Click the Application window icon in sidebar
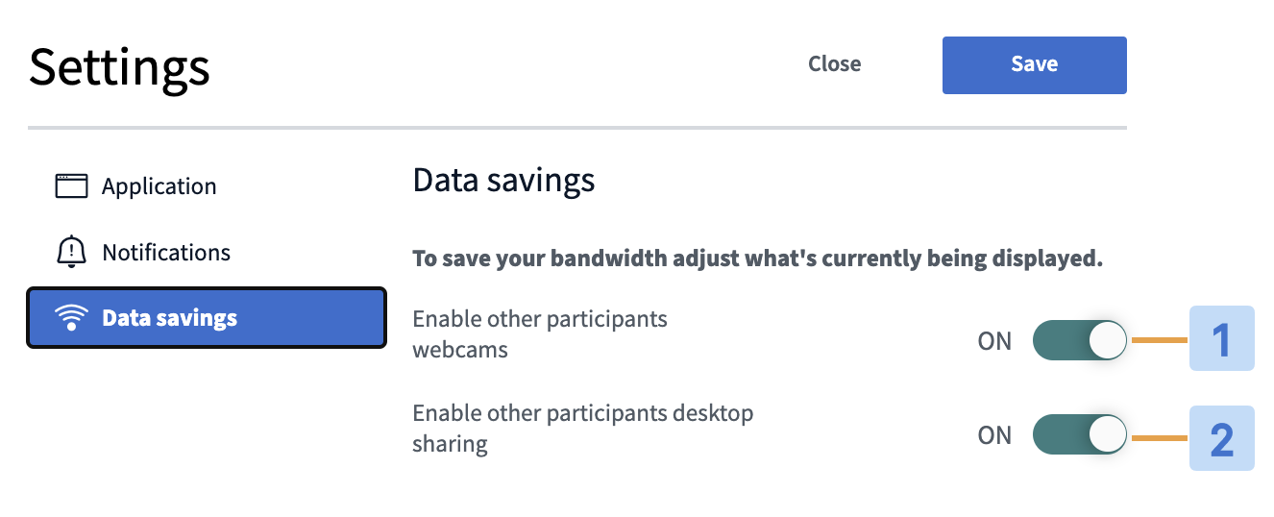 71,186
